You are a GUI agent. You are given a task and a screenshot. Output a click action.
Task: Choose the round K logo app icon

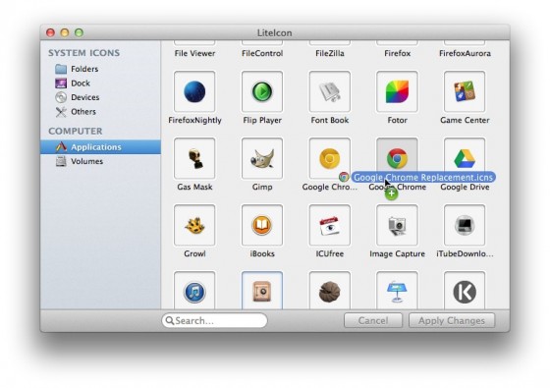(x=465, y=291)
